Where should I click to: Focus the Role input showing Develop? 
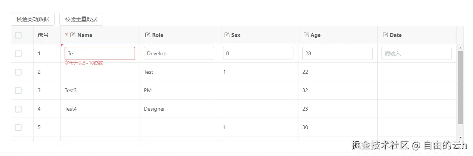click(x=179, y=53)
